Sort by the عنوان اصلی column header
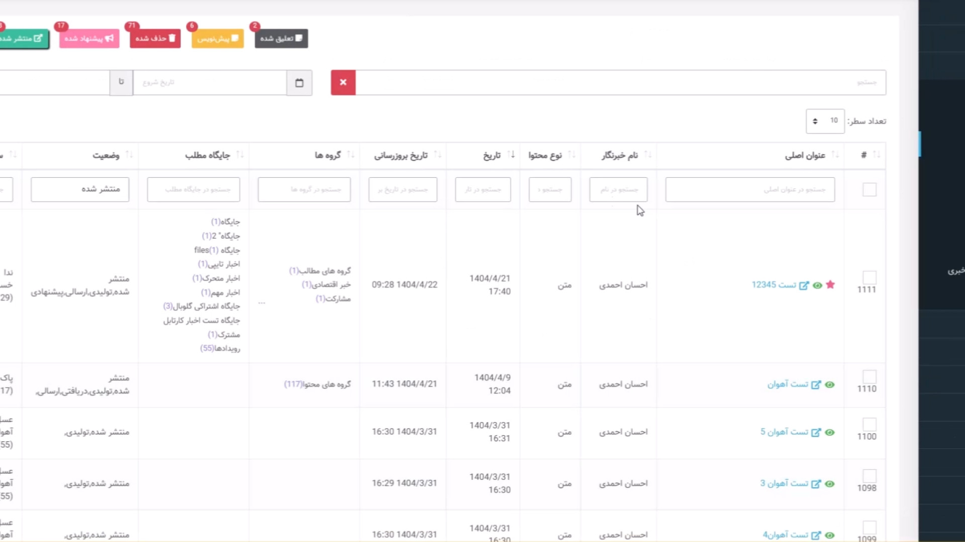Viewport: 965px width, 542px height. point(805,155)
